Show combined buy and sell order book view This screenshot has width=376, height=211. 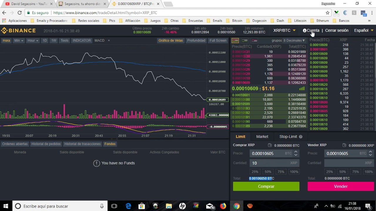pyautogui.click(x=235, y=40)
